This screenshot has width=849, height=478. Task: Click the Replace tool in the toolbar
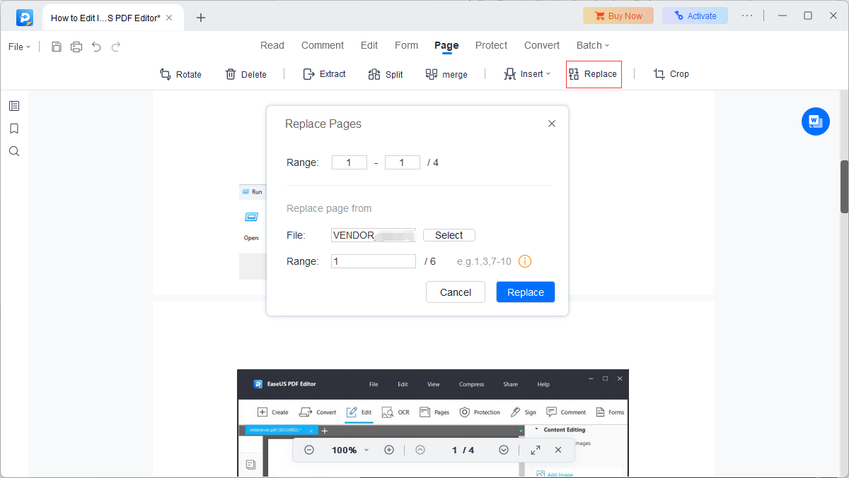[x=594, y=74]
